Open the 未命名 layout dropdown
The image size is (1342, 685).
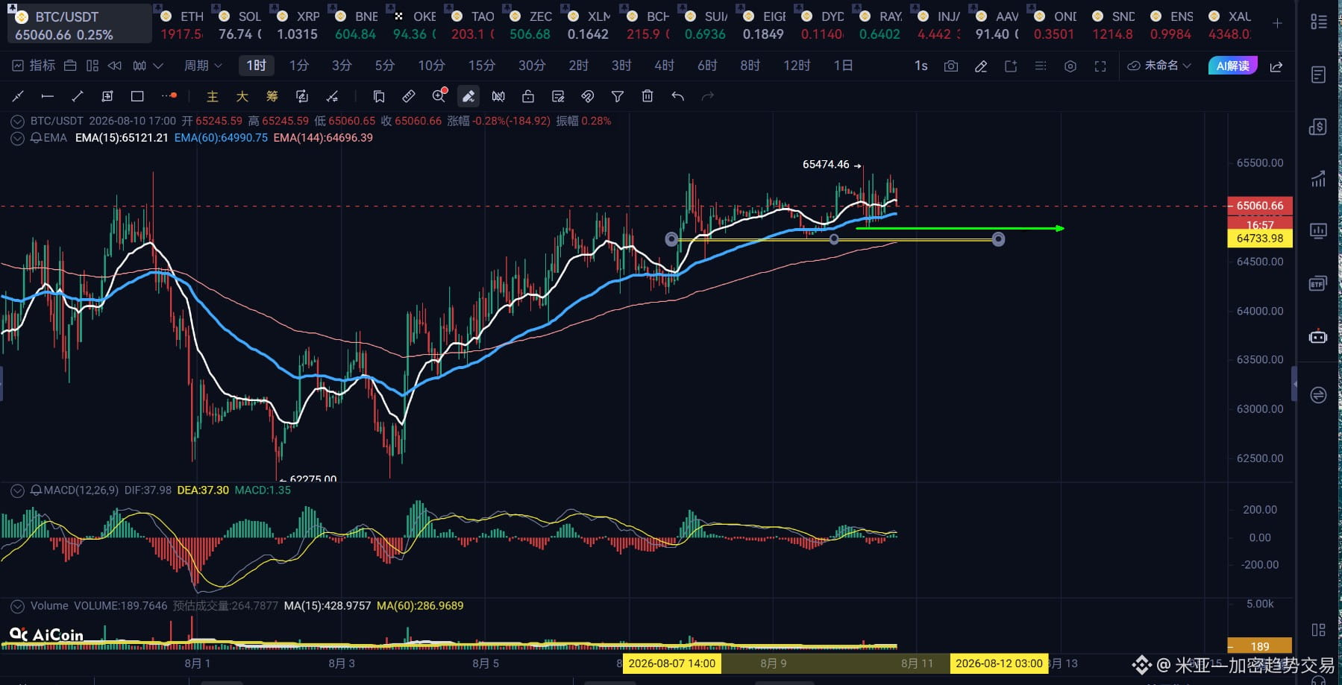pyautogui.click(x=1159, y=66)
